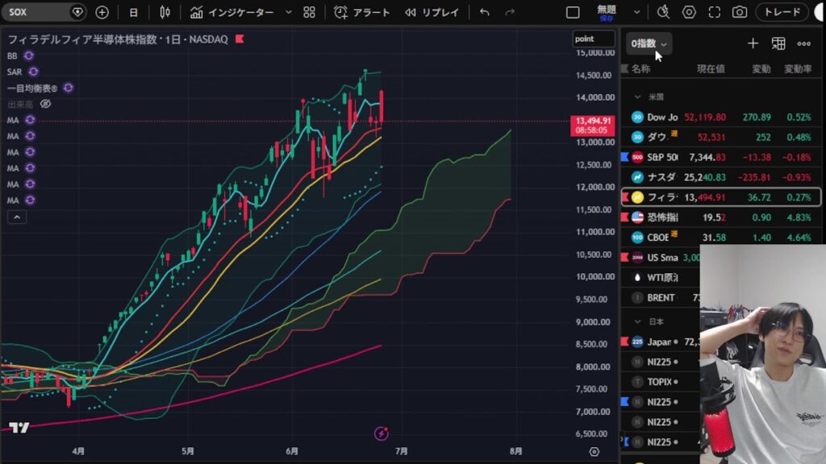Viewport: 826px width, 464px height.
Task: Take a chart snapshot with camera icon
Action: 740,12
